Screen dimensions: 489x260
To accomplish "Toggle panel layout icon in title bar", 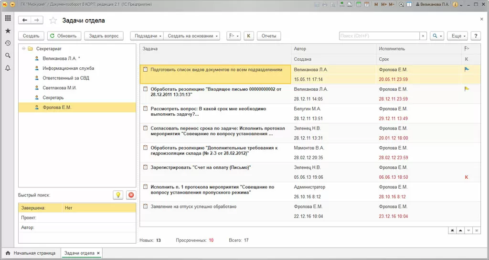I will coord(409,4).
